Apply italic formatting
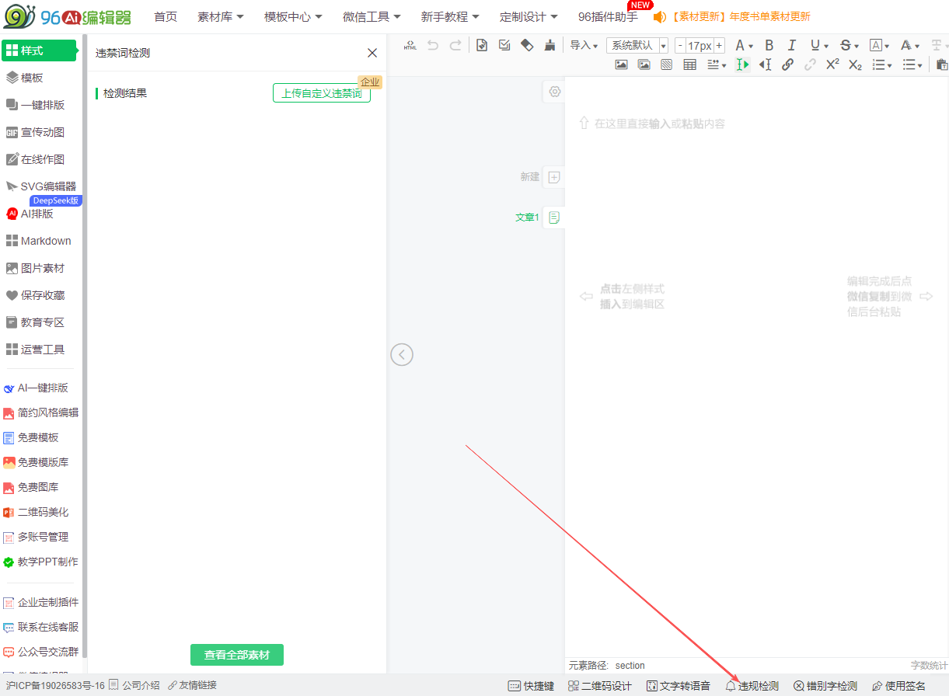Image resolution: width=949 pixels, height=696 pixels. click(x=792, y=46)
